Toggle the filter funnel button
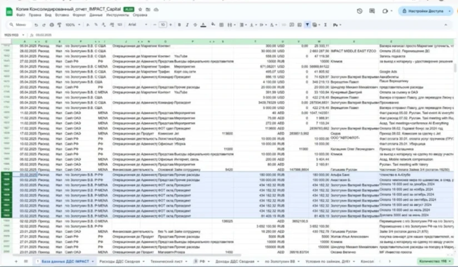 click(x=307, y=25)
